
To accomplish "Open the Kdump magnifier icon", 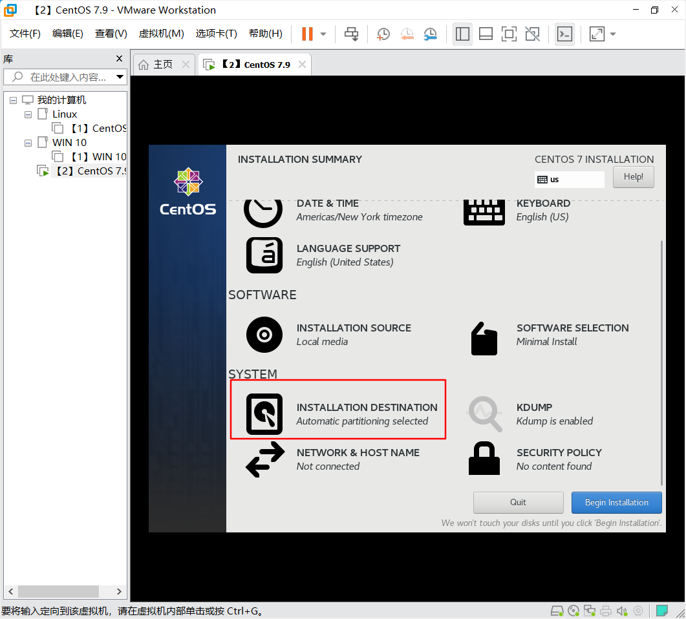I will [485, 414].
